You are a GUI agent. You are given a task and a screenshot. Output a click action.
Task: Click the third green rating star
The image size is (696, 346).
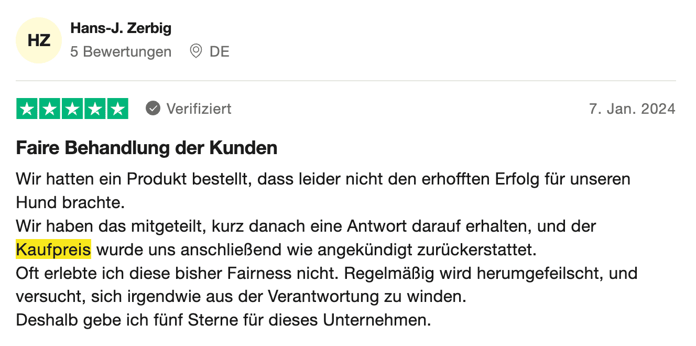tap(72, 109)
